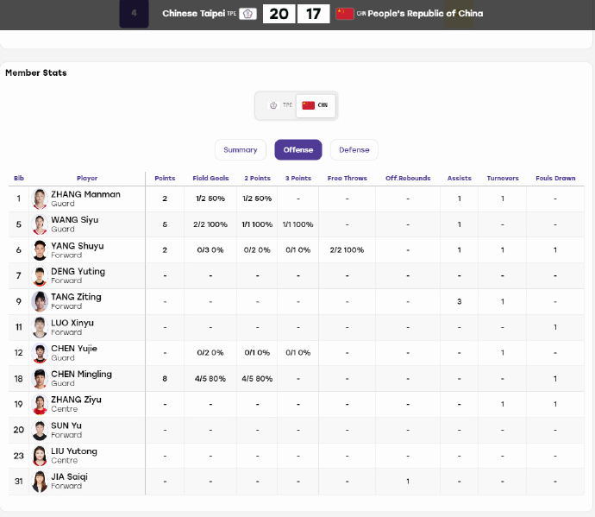Click CHEN Yujie's player photo
The width and height of the screenshot is (595, 517).
pos(40,353)
